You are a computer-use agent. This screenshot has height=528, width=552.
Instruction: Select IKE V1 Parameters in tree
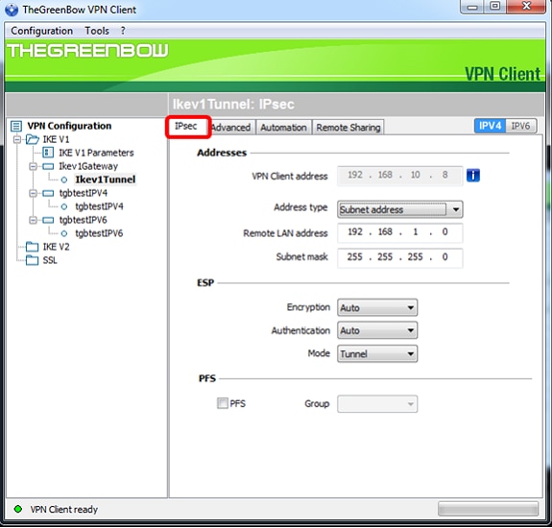tap(96, 153)
